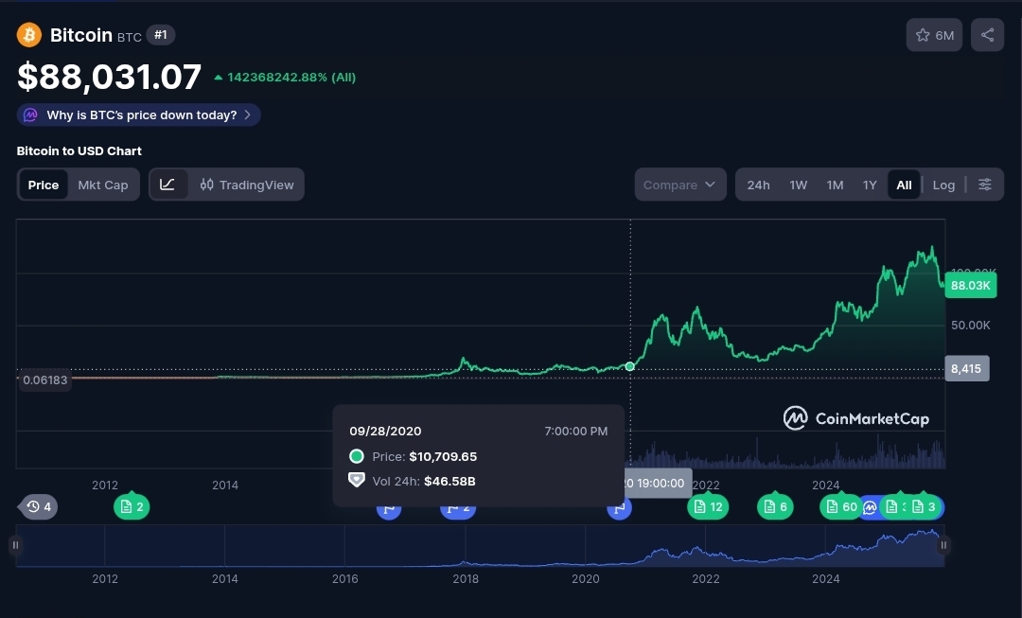Image resolution: width=1022 pixels, height=618 pixels.
Task: Click the tooltip Vol 24h $46.58B value
Action: [449, 481]
